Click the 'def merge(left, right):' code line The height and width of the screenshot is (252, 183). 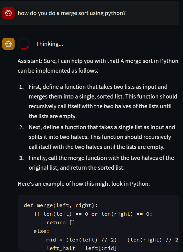tap(61, 205)
